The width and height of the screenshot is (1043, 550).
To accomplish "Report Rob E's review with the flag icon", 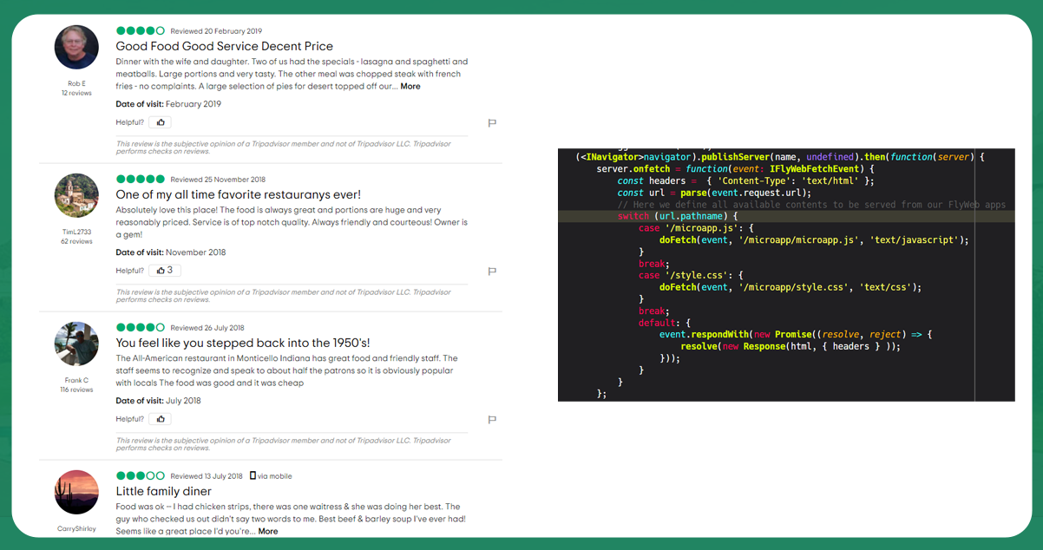I will [x=492, y=123].
